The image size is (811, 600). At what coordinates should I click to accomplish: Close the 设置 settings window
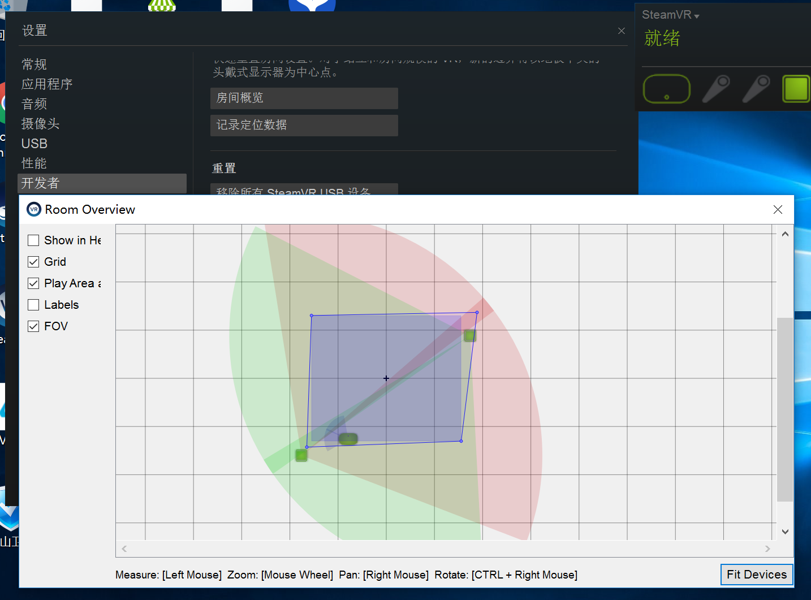(622, 31)
